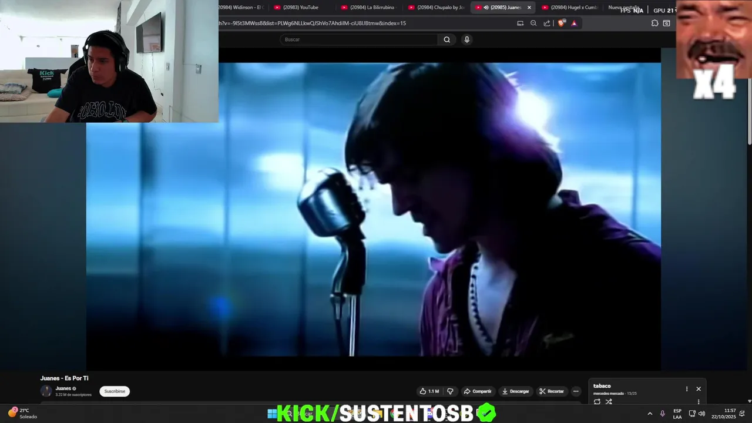
Task: Click the video player to pause
Action: [374, 209]
